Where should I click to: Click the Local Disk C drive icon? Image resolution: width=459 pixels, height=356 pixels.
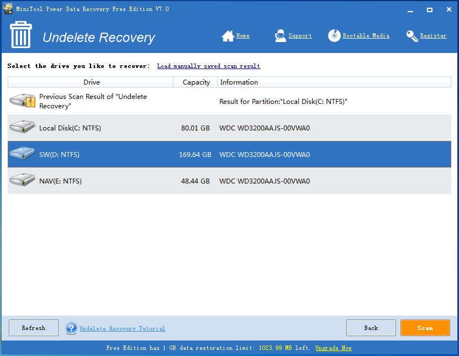click(x=22, y=127)
